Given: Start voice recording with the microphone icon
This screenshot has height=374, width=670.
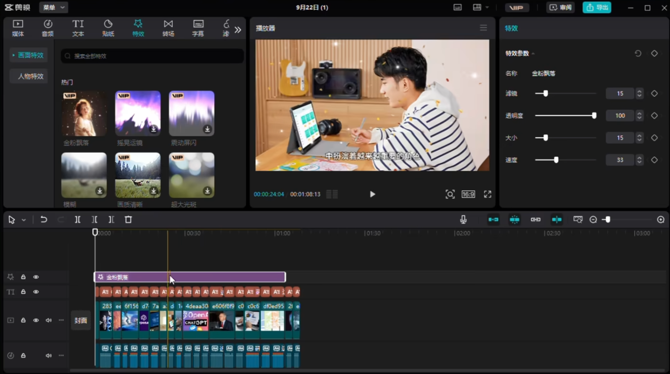Looking at the screenshot, I should pos(463,220).
